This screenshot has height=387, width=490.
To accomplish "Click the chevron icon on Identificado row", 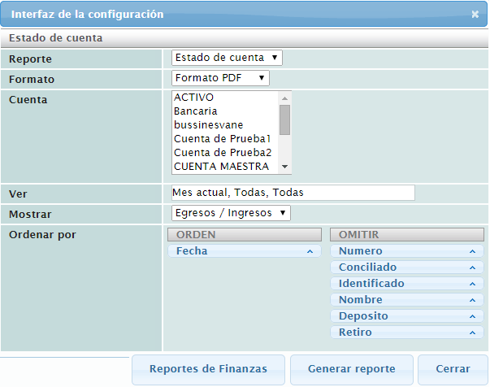I will coord(472,285).
